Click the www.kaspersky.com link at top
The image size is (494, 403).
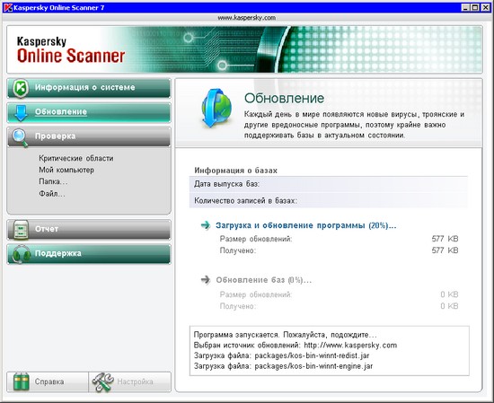click(x=246, y=18)
